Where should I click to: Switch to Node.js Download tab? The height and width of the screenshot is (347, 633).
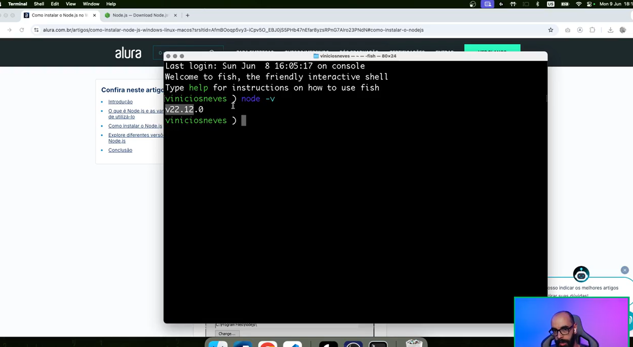click(x=140, y=15)
